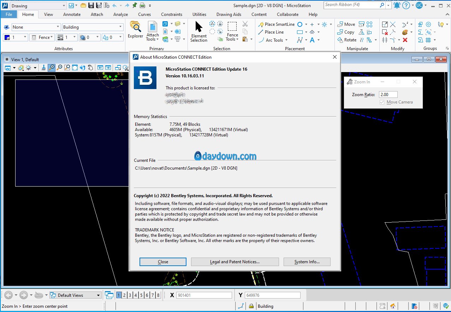Switch to the View ribbon tab
The image size is (451, 312).
coord(48,14)
